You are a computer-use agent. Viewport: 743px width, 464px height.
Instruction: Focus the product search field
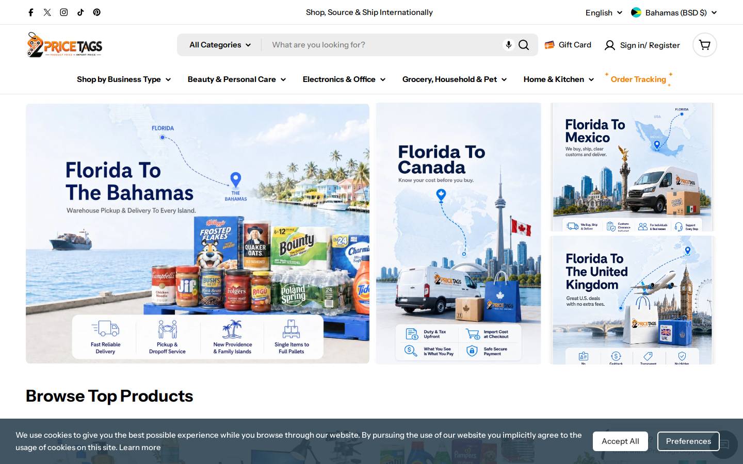coord(384,45)
